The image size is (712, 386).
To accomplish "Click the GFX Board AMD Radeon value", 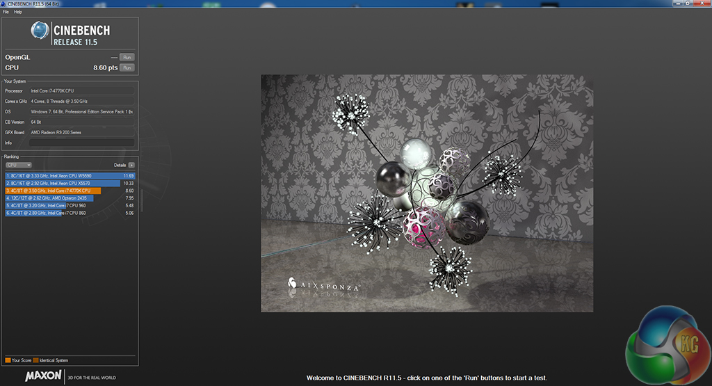I will (82, 133).
